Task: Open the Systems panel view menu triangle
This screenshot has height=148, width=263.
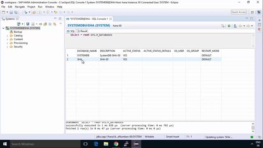Action: click(x=60, y=24)
